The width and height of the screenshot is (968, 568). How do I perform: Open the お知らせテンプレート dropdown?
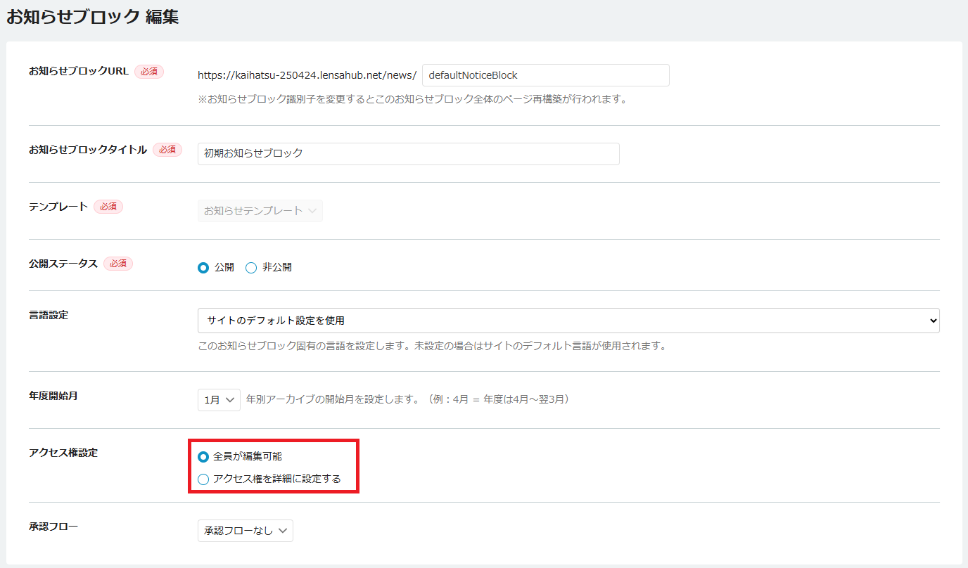click(260, 211)
